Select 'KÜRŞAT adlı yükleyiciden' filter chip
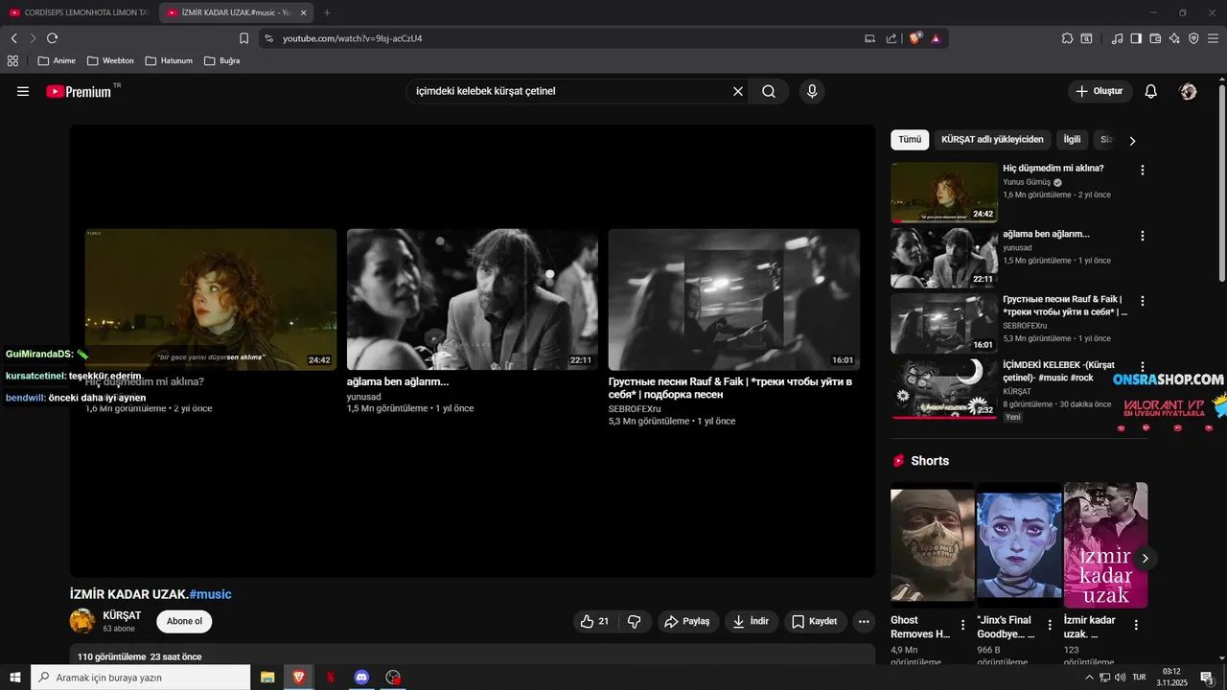1227x690 pixels. 992,139
